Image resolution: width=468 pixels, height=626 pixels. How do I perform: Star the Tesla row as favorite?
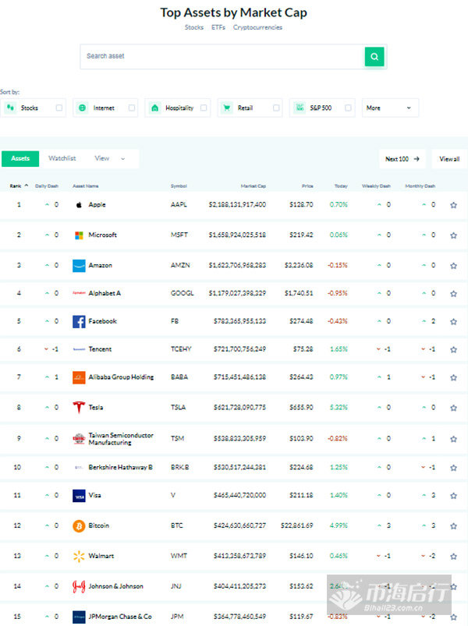click(x=454, y=408)
